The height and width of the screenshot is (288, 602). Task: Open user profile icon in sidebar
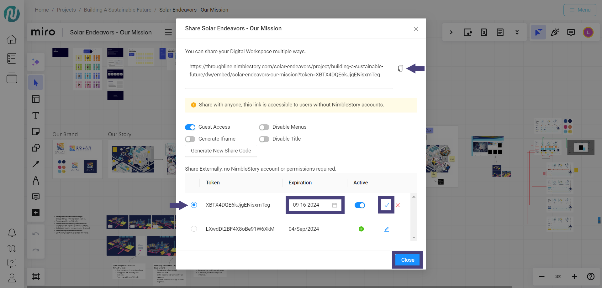[x=12, y=278]
